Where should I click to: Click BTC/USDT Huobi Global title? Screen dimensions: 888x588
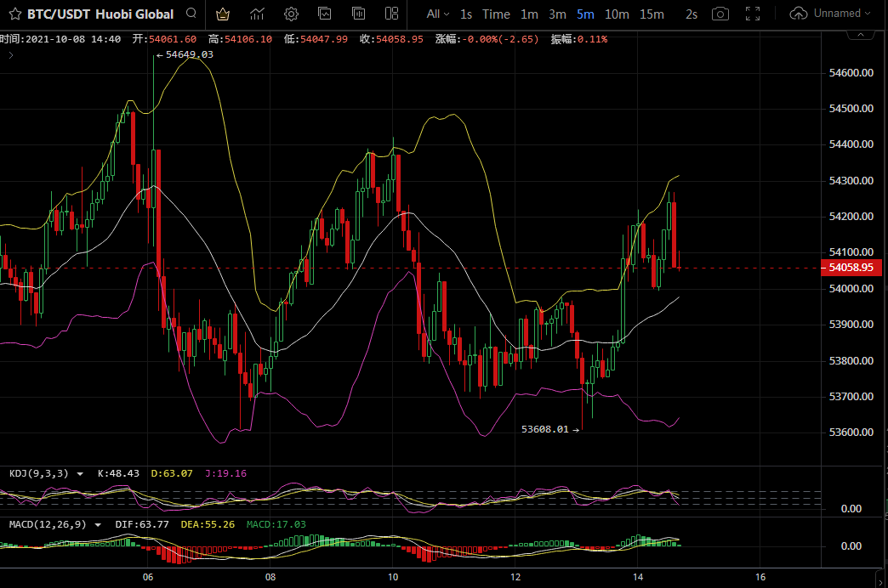point(100,14)
